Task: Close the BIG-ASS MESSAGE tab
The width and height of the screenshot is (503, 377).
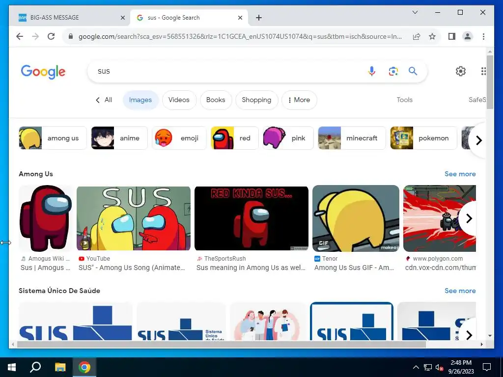Action: [122, 18]
